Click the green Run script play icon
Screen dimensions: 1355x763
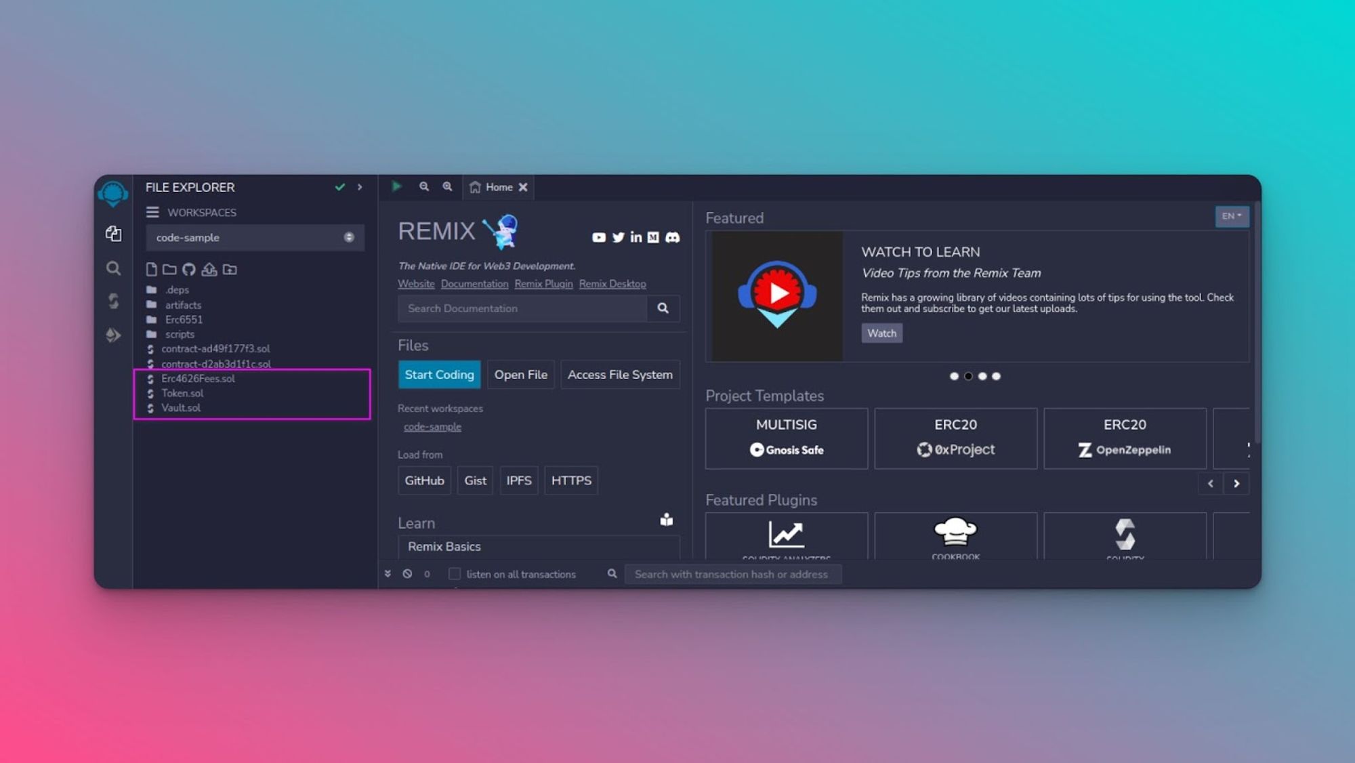click(397, 186)
